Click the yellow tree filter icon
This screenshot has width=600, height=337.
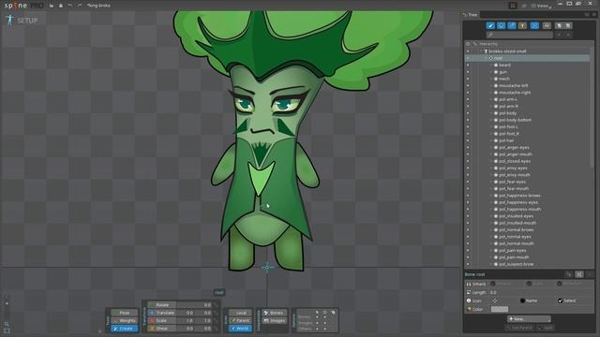tap(522, 25)
